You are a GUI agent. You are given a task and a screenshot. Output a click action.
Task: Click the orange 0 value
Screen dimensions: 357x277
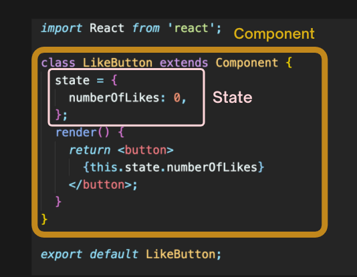pyautogui.click(x=177, y=97)
